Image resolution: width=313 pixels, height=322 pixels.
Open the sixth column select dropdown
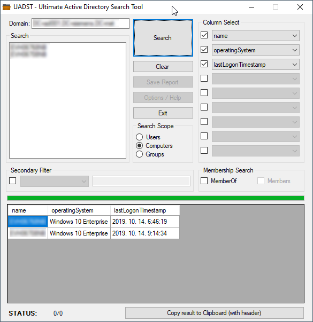256,108
